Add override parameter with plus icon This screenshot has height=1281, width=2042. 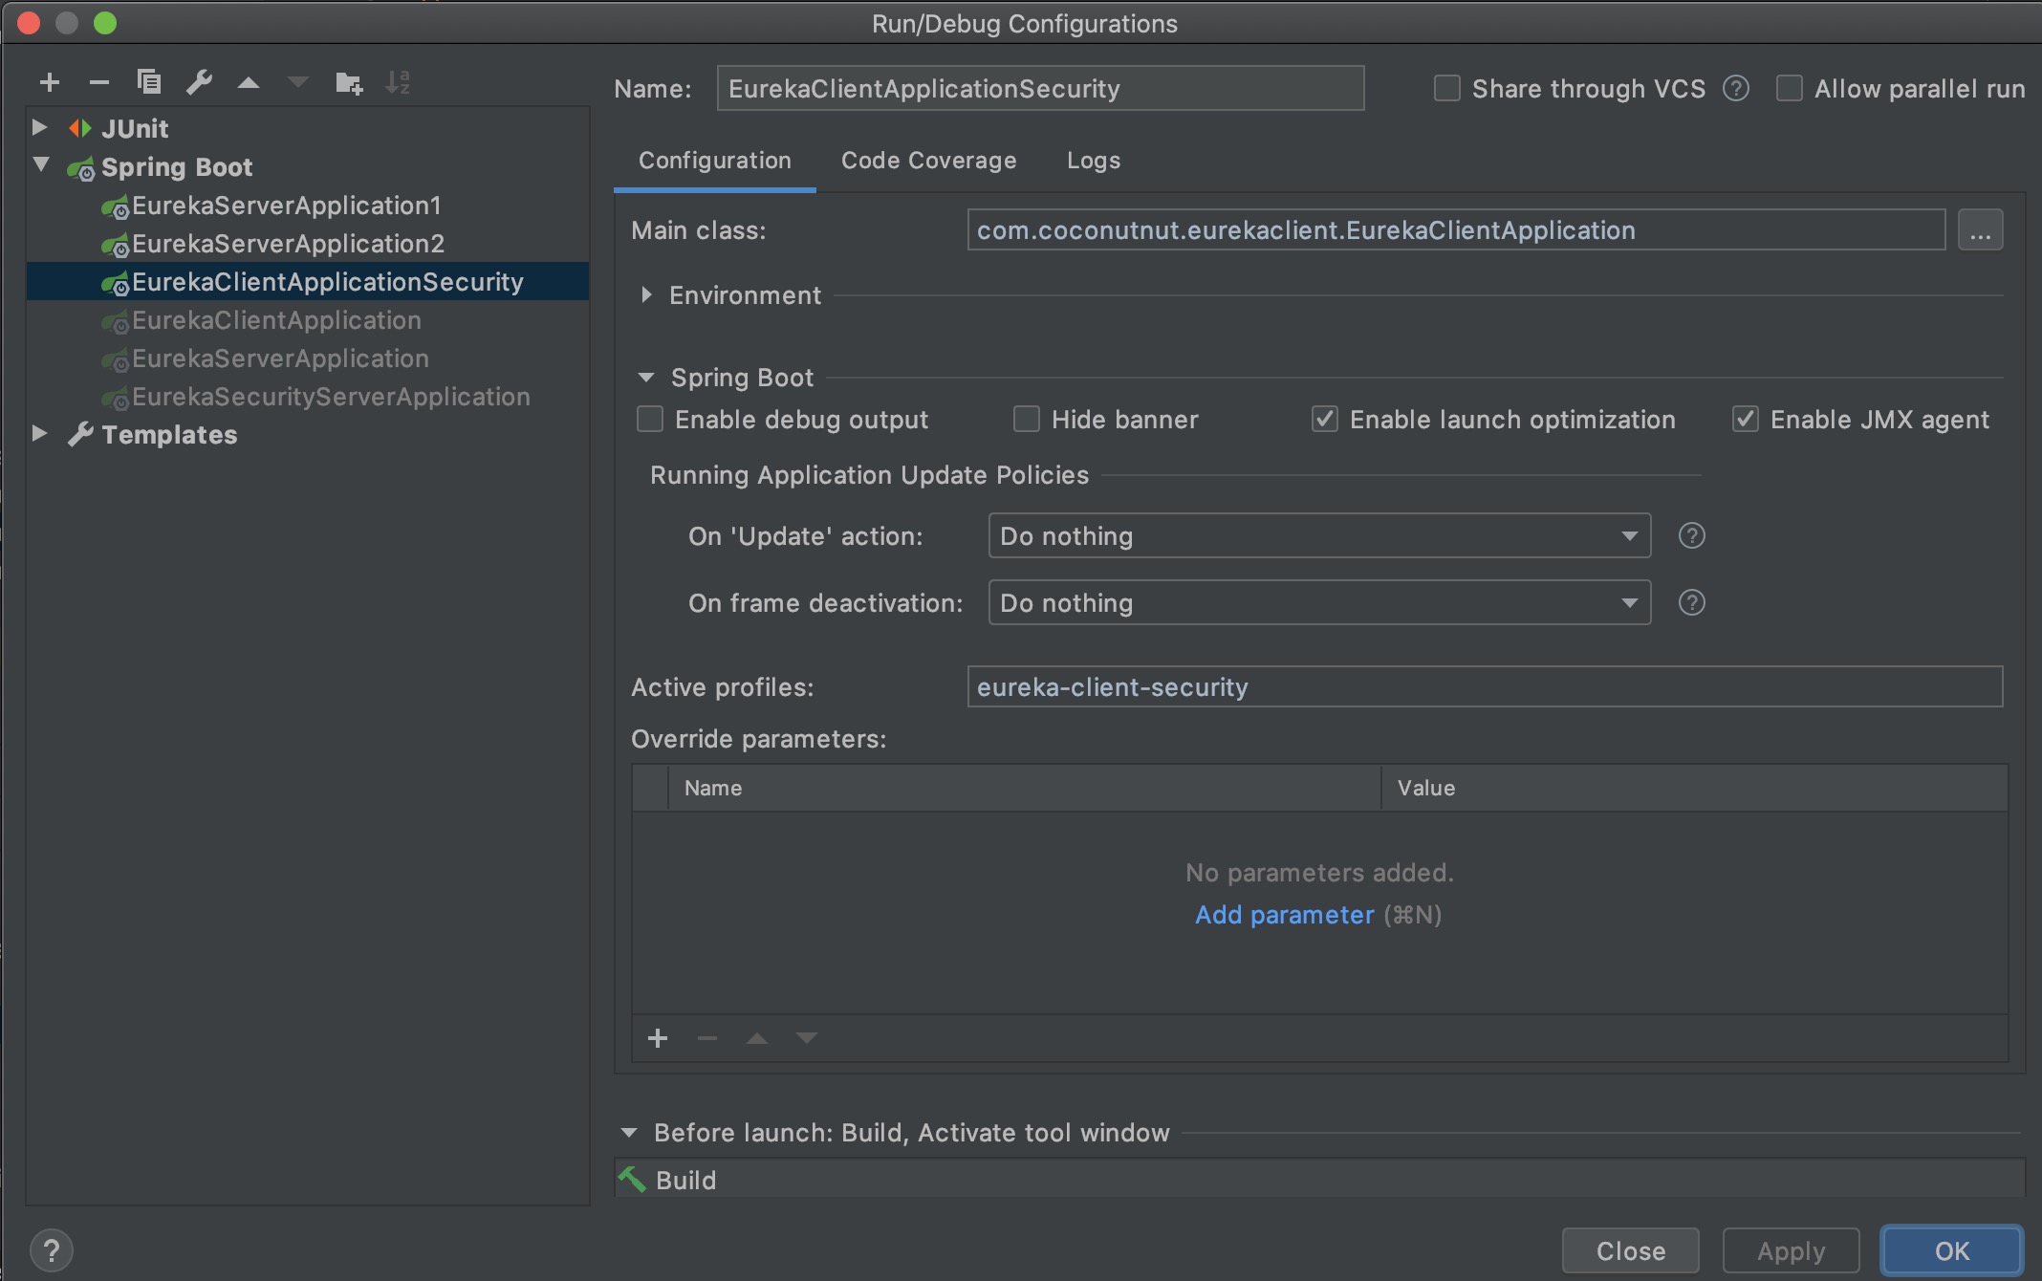click(658, 1038)
